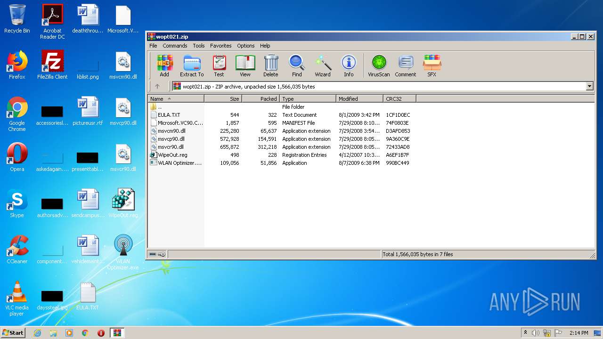Viewport: 603px width, 339px height.
Task: Sort by the Name column header
Action: [x=176, y=99]
